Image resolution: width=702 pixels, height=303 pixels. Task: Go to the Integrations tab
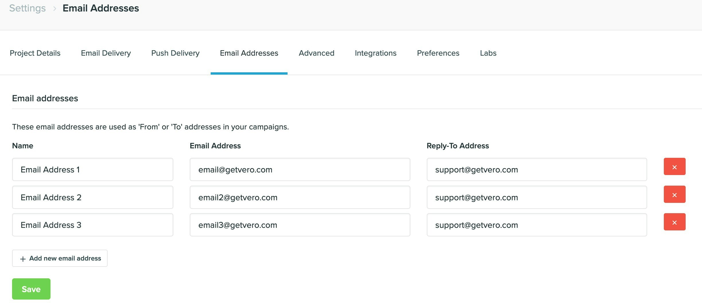pos(375,53)
